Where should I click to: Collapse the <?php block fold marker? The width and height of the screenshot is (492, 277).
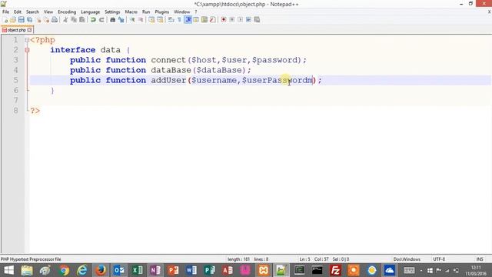27,40
